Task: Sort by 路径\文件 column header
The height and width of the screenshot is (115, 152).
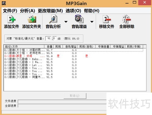Action: click(24, 46)
